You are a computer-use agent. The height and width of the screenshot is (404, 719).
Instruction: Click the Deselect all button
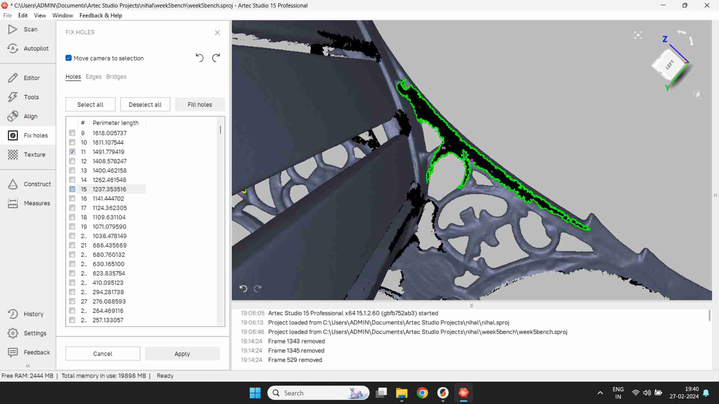[x=145, y=104]
